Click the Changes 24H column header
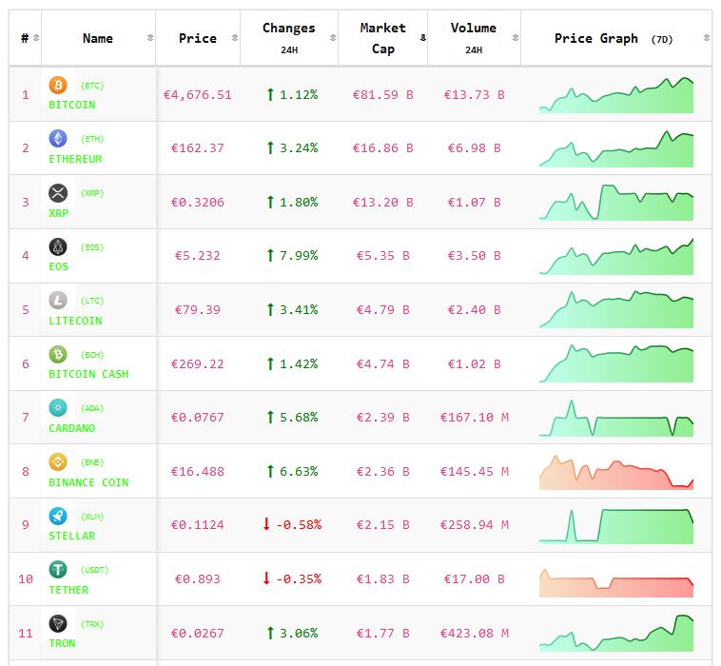The image size is (721, 666). click(x=288, y=38)
